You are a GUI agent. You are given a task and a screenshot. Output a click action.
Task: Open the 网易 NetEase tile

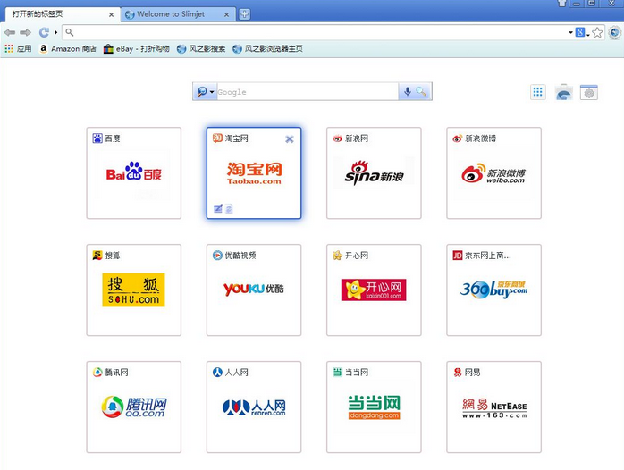pos(493,407)
